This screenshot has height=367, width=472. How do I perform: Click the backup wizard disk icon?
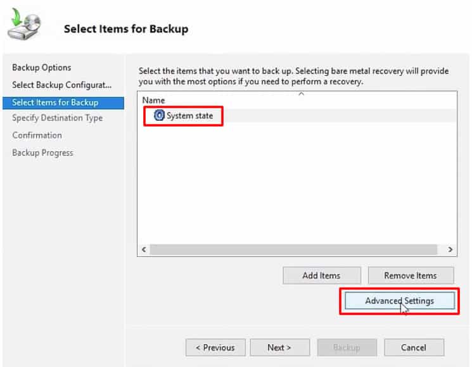tap(23, 28)
